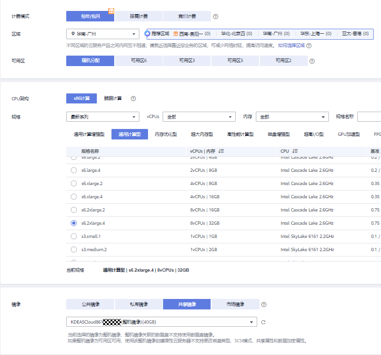The width and height of the screenshot is (381, 355).
Task: Expand the vCPUs 全部 dropdown
Action: point(199,117)
